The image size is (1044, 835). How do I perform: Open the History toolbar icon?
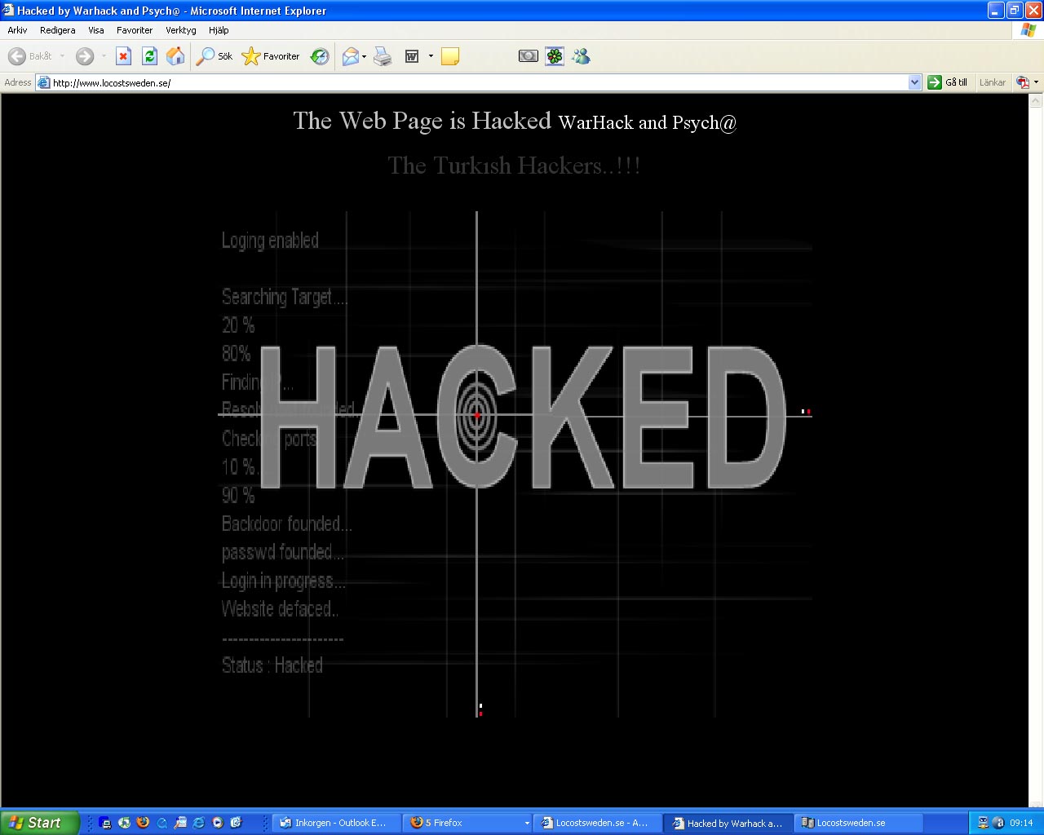pyautogui.click(x=320, y=56)
